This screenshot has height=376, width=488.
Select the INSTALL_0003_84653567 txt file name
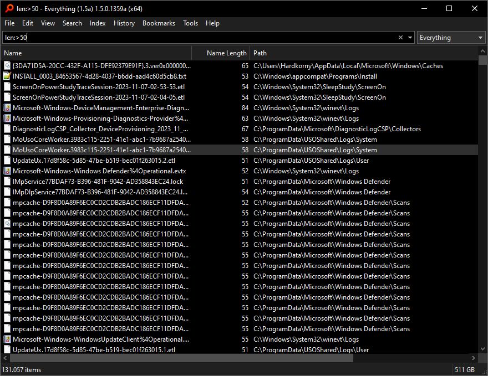click(100, 76)
